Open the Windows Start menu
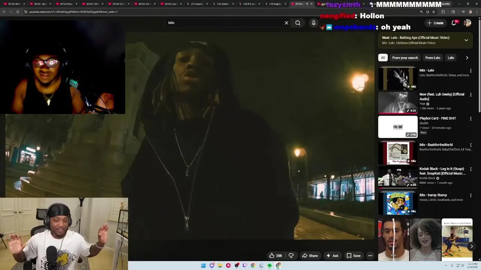 tap(203, 265)
